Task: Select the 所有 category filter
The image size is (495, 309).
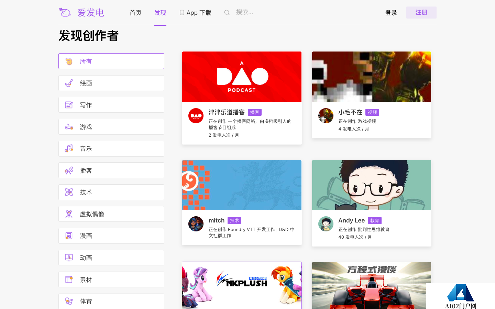Action: (x=111, y=61)
